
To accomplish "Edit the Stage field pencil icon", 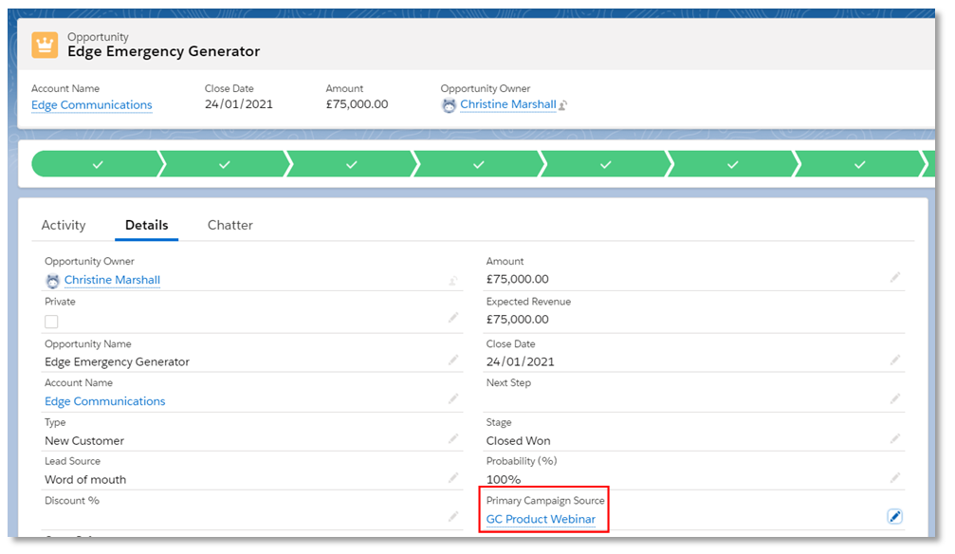I will pyautogui.click(x=894, y=438).
